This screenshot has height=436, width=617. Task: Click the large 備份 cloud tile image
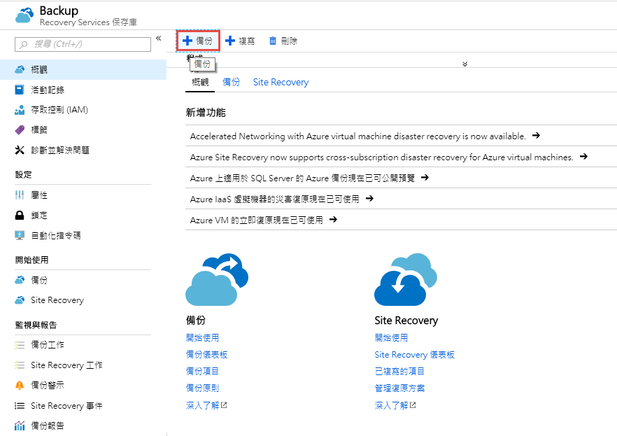(x=217, y=280)
